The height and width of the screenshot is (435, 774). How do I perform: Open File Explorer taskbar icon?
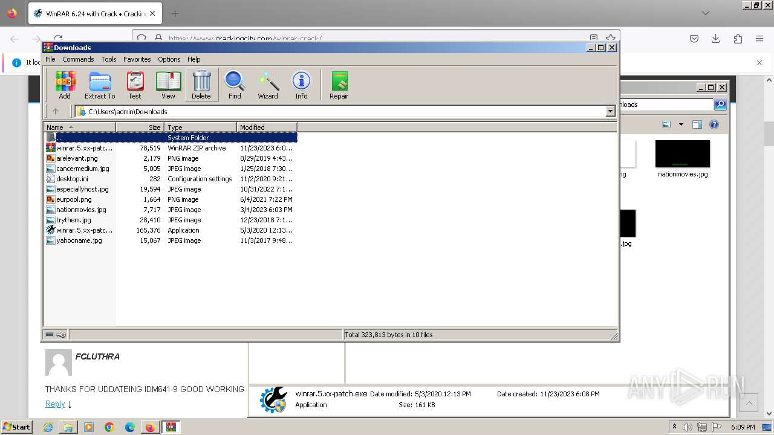click(x=68, y=427)
